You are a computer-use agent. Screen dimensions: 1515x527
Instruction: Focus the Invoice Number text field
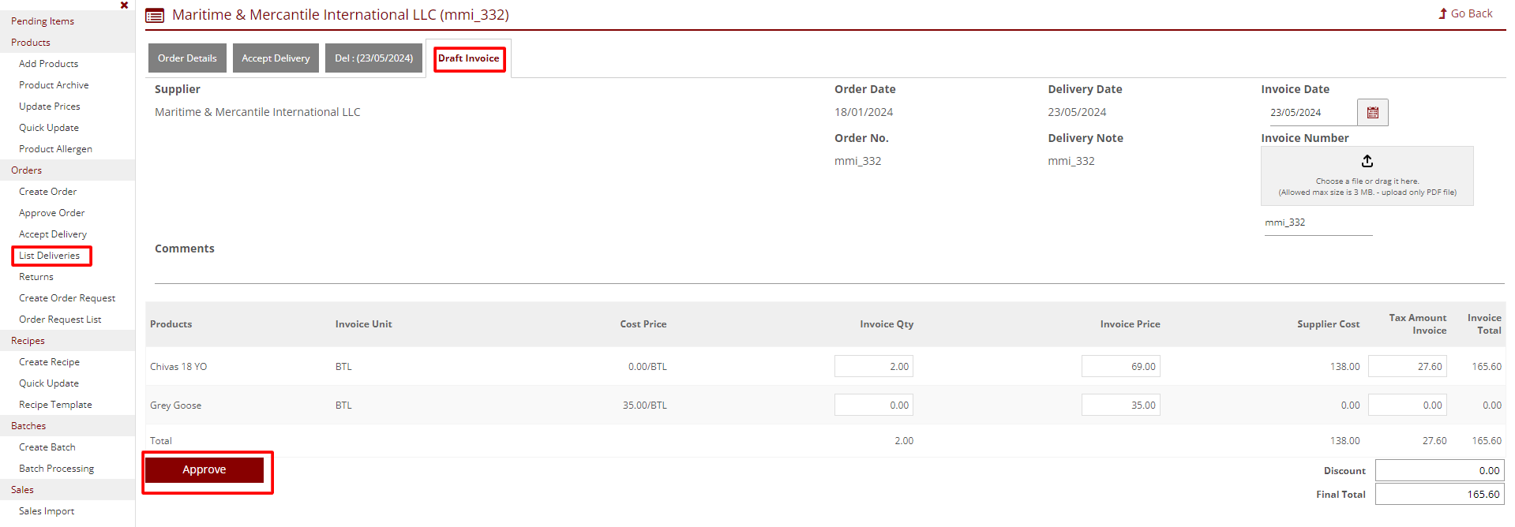click(x=1318, y=223)
